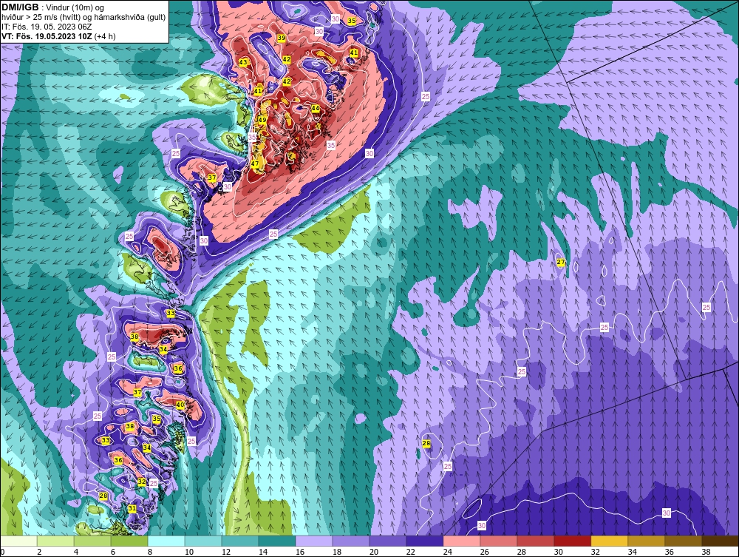This screenshot has height=557, width=739.
Task: Click the yellow 27 gust marker over the sea
Action: (561, 263)
